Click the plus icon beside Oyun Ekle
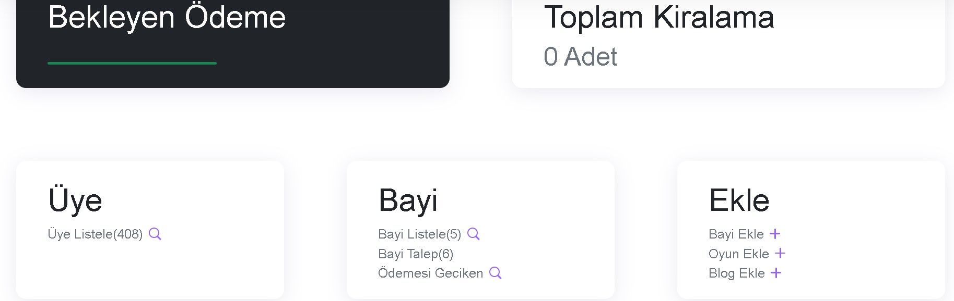 point(780,254)
